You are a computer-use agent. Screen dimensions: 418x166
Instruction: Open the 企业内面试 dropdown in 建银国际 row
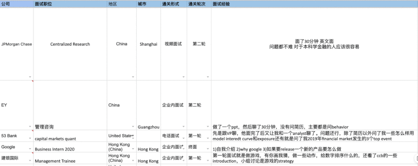pos(183,161)
